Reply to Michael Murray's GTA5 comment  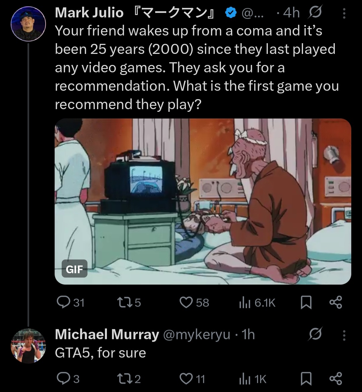coord(68,379)
